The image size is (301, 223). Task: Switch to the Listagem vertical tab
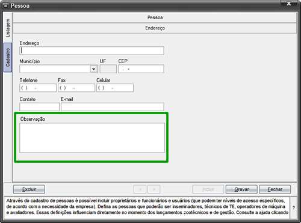(8, 28)
